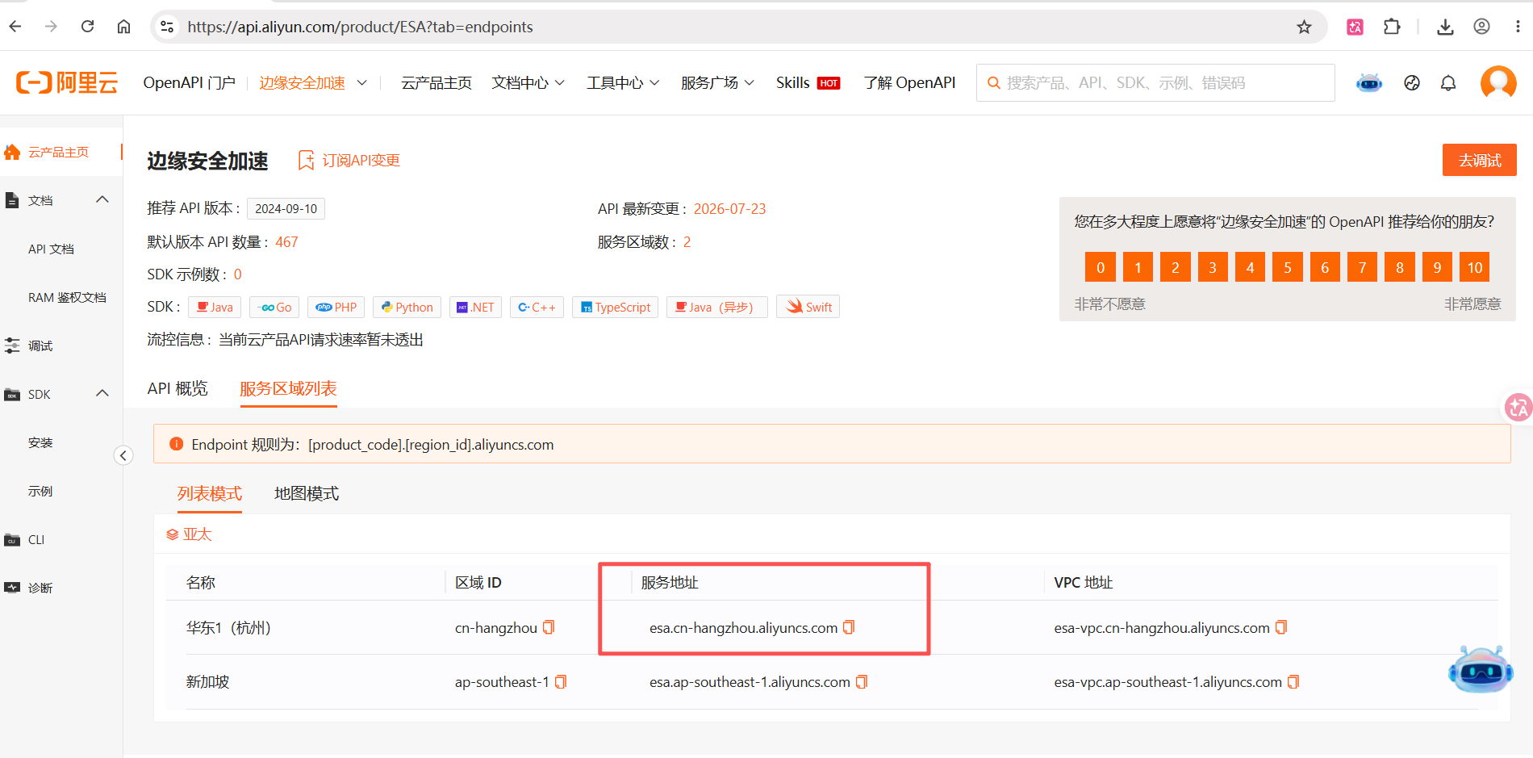Bookmark this page with the star icon

(1304, 27)
